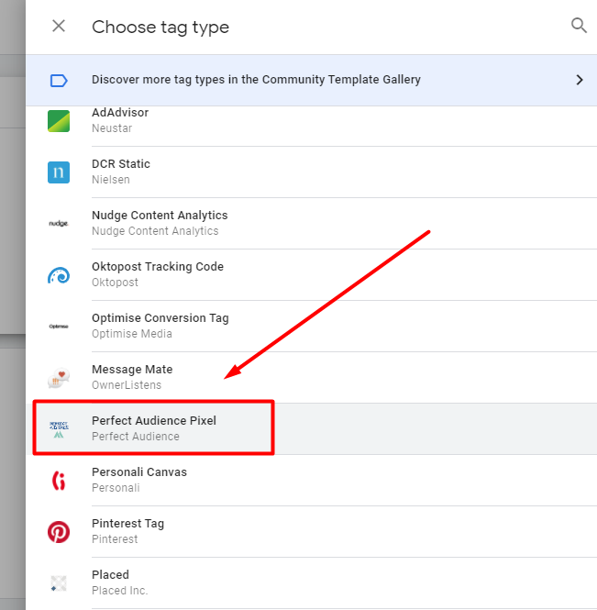Screen dimensions: 597x610
Task: Click the Neustar vendor label
Action: point(112,128)
